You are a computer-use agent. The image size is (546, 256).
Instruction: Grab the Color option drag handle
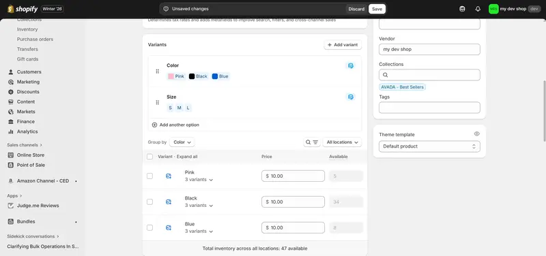(158, 71)
